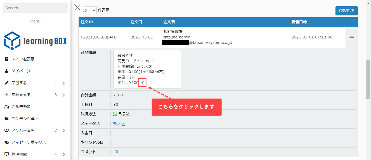This screenshot has width=371, height=160.
Task: Close the sidebar with the X icon
Action: pyautogui.click(x=77, y=7)
